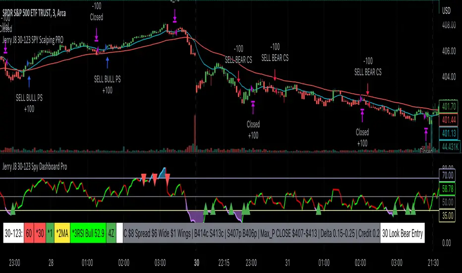Click the red down-triangle signals above RSI 70 line

point(155,180)
